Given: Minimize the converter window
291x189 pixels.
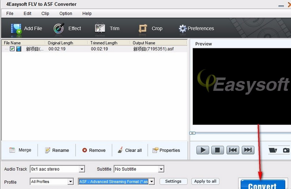Looking at the screenshot, I should pyautogui.click(x=281, y=6).
